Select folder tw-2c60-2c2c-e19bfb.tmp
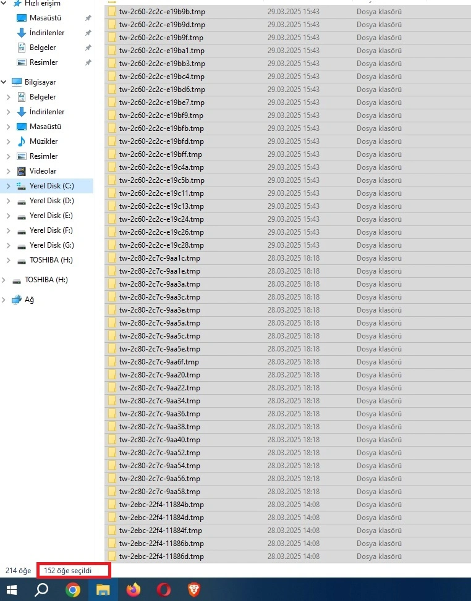Viewport: 471px width, 601px height. [x=161, y=128]
